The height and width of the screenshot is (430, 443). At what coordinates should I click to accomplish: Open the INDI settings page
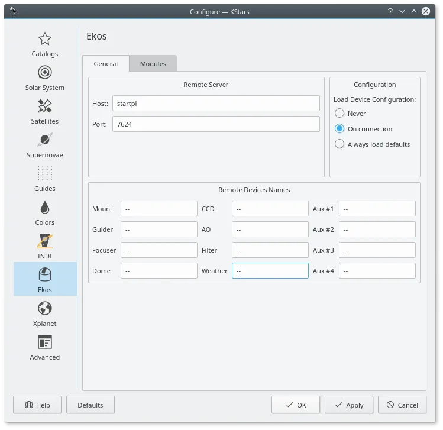click(x=44, y=247)
